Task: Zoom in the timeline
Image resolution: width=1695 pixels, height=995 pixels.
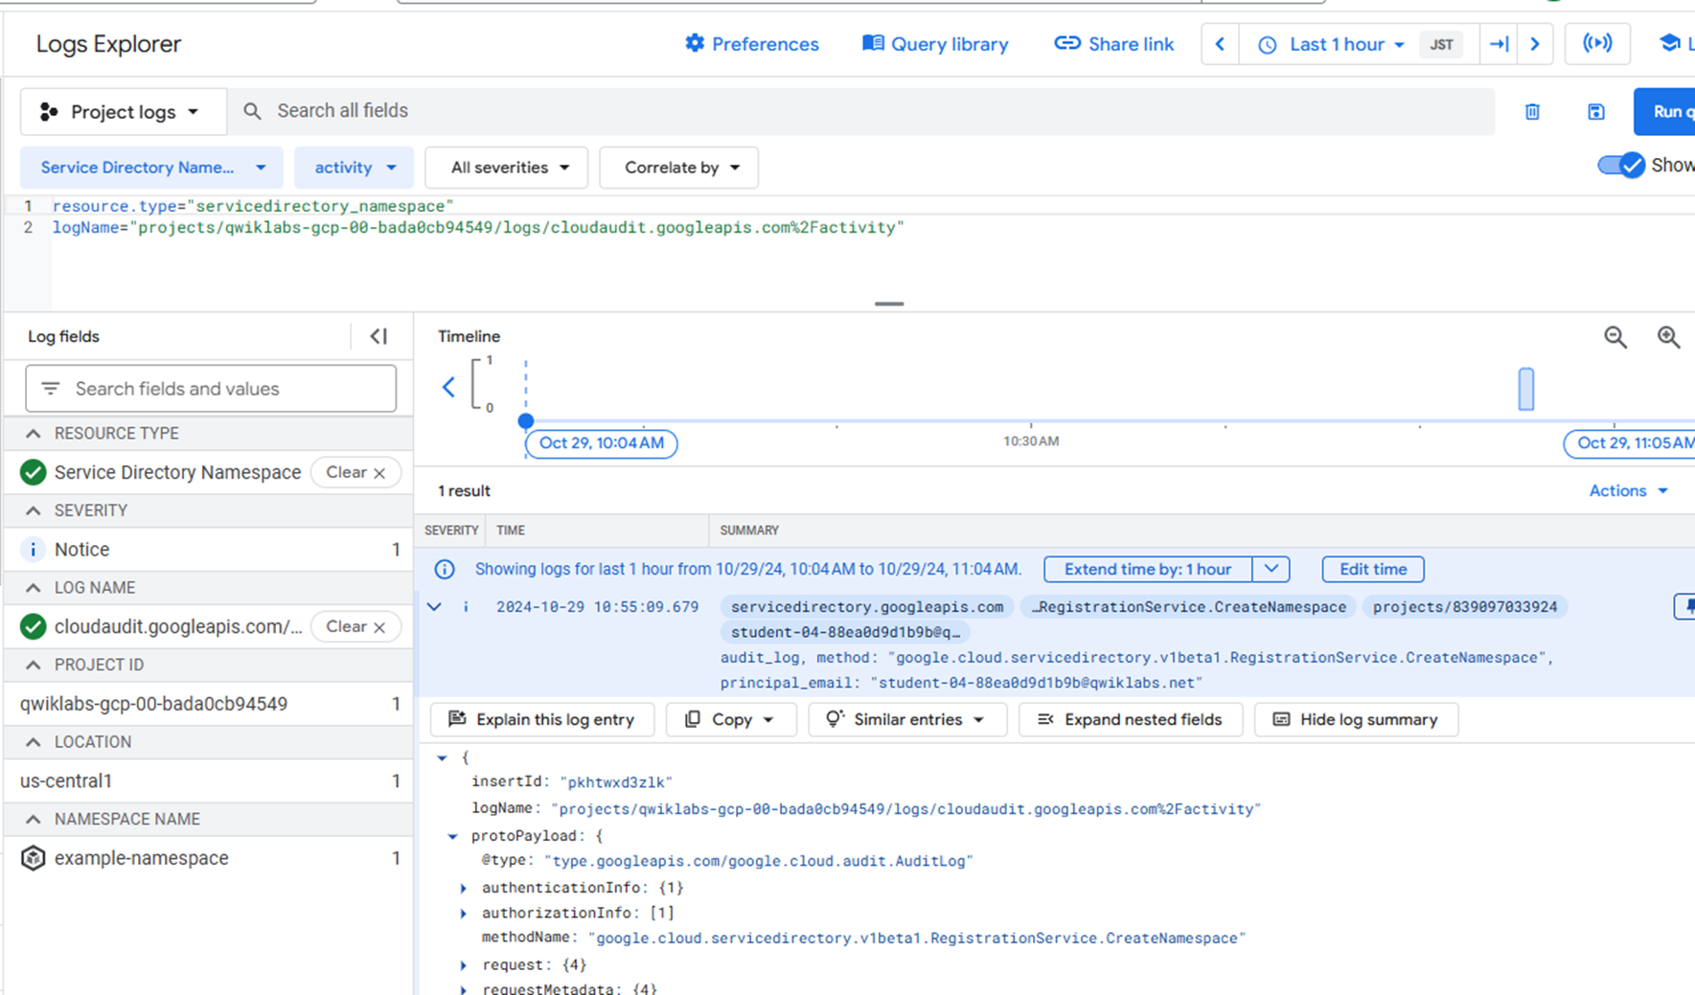Action: [x=1669, y=337]
